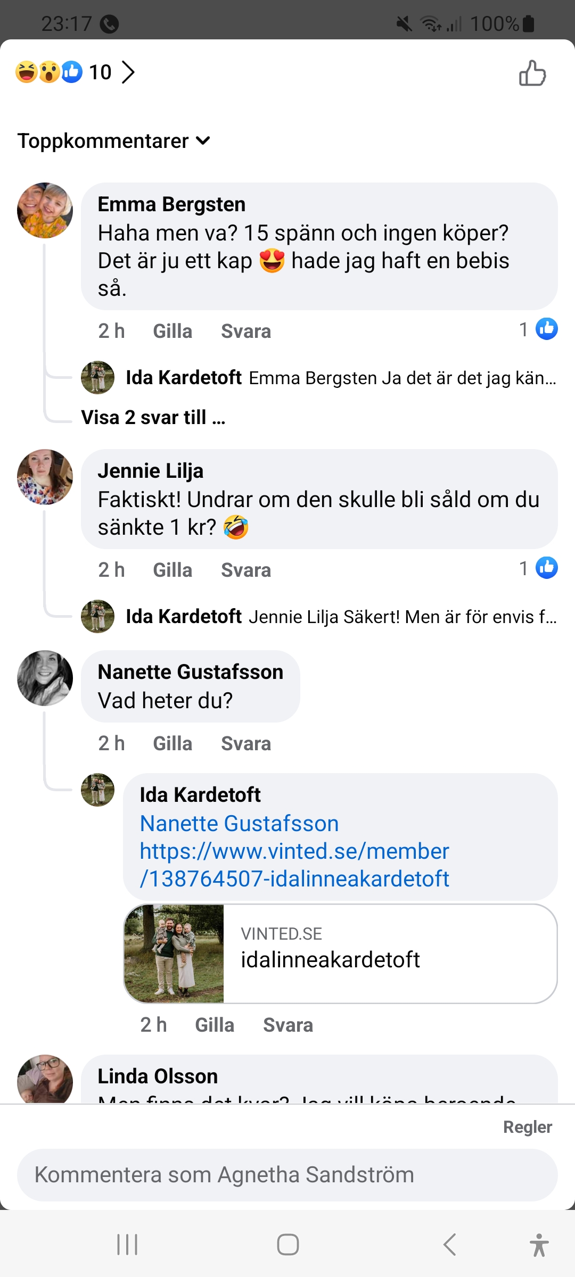The image size is (575, 1277).
Task: Like Nanette Gustafsson's comment with Gilla
Action: tap(172, 744)
